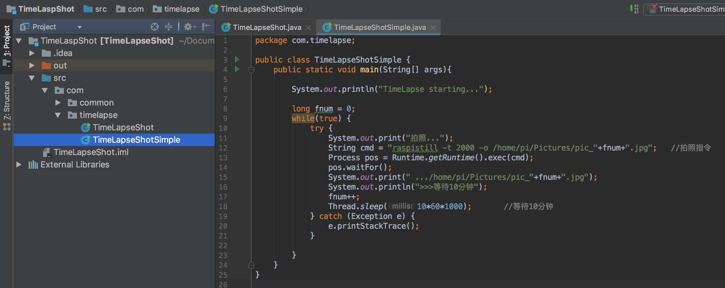Click the scroll from source target icon

tap(154, 27)
